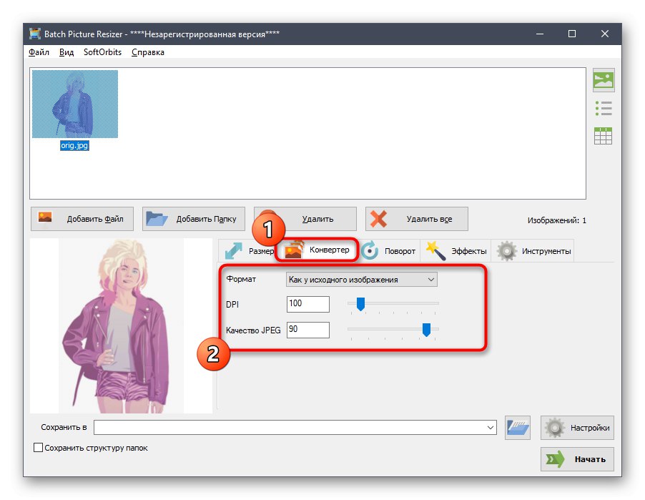Screen dimensions: 645x500
Task: Click the Качество JPEG slider handle
Action: (426, 330)
